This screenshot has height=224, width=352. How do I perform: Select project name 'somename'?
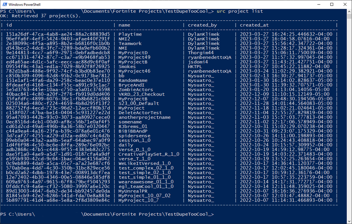point(130,122)
